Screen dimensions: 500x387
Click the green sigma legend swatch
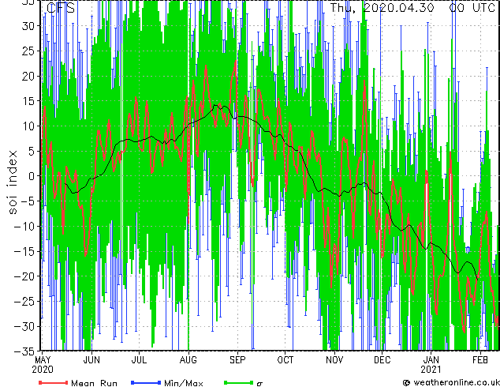point(238,382)
